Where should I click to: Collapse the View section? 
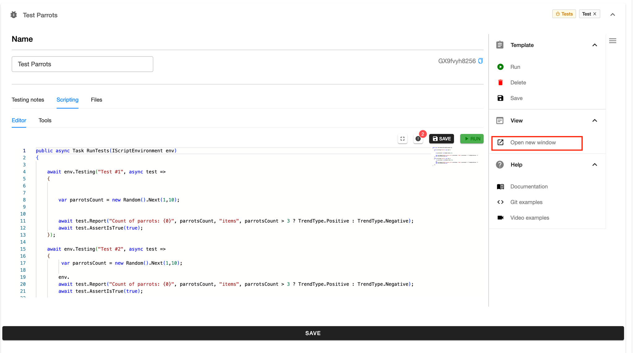[x=594, y=120]
